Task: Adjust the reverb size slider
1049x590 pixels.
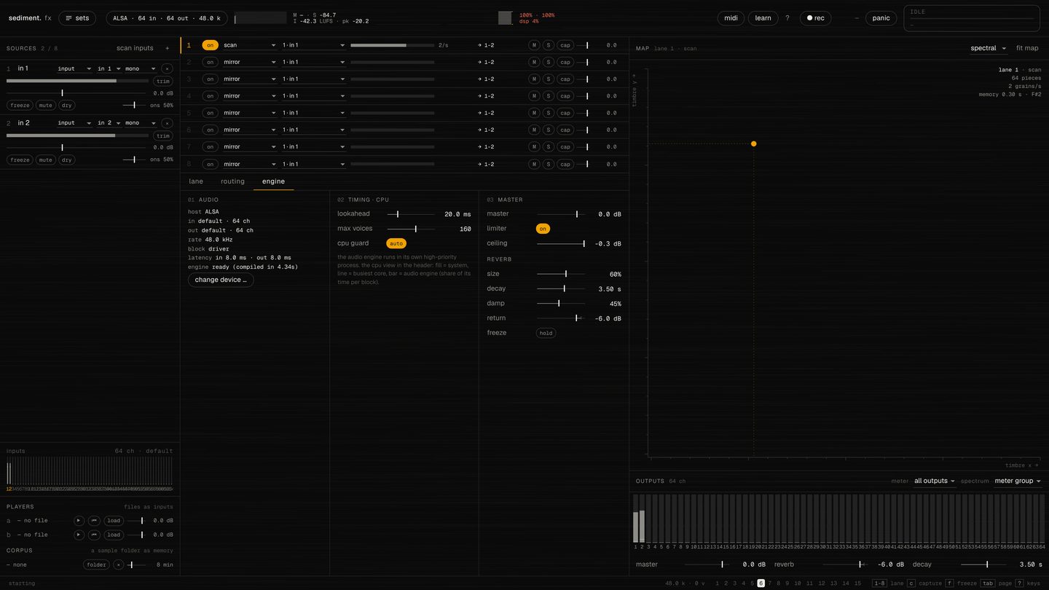Action: click(560, 274)
